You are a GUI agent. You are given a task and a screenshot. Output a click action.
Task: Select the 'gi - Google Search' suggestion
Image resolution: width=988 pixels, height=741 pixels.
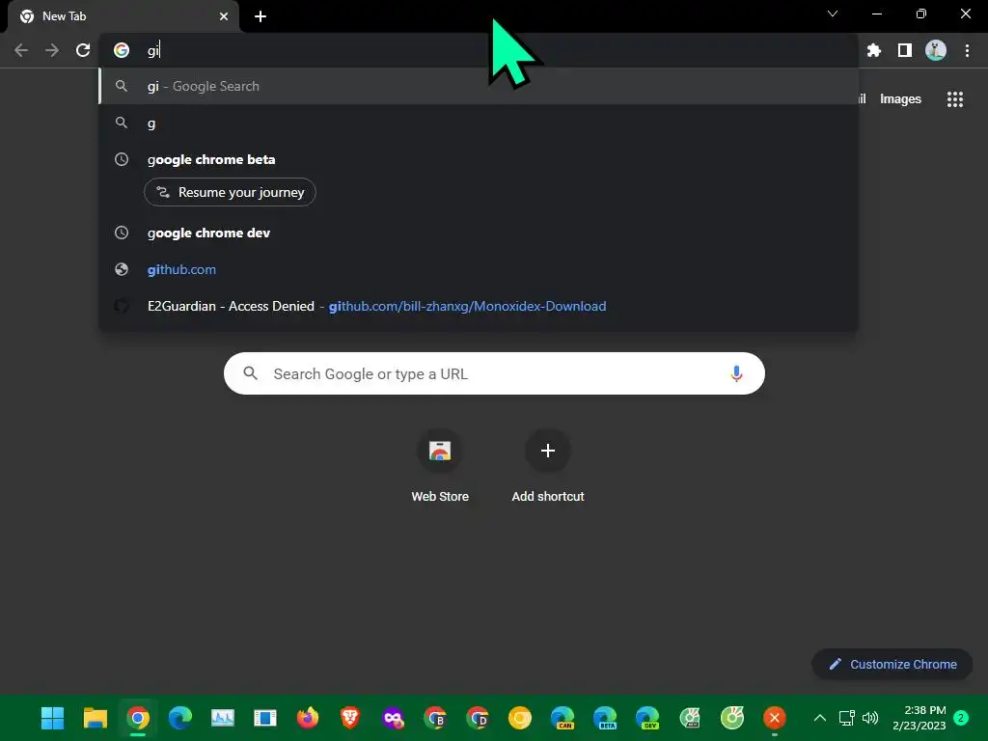479,86
